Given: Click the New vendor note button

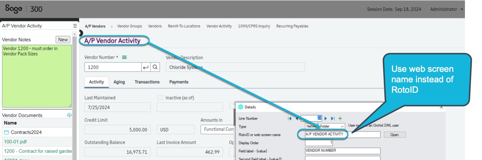Looking at the screenshot, I should click(x=63, y=40).
